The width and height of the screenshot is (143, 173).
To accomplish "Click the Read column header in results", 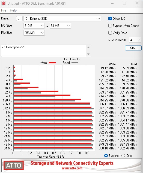I will point(133,64).
